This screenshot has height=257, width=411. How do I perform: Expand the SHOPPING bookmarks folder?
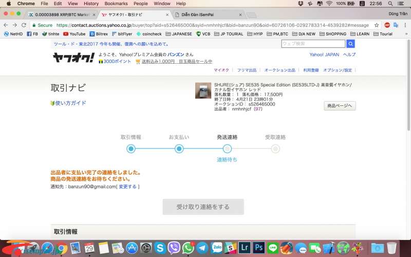point(333,34)
